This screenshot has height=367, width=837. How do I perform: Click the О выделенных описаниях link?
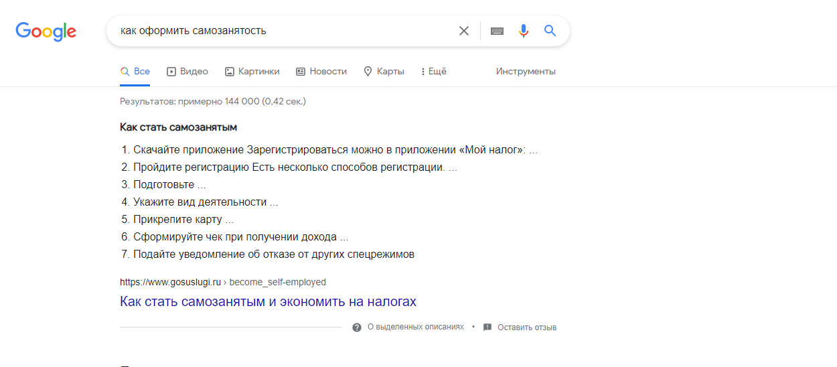(x=415, y=327)
